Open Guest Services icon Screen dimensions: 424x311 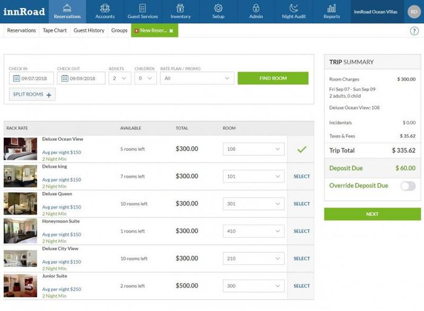[142, 8]
